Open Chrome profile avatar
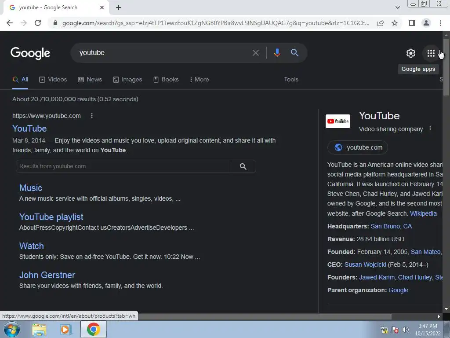450x338 pixels. click(x=426, y=23)
